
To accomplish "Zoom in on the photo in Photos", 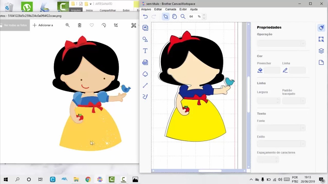I will [x=68, y=25].
